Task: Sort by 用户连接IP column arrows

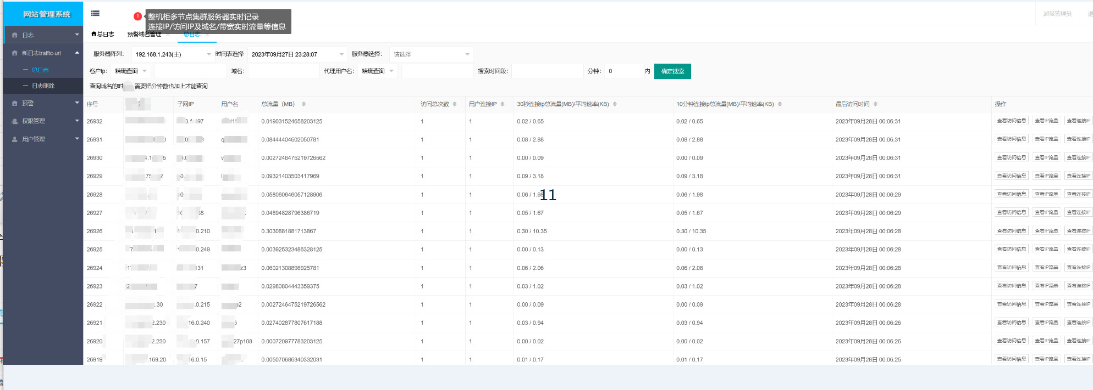Action: pos(503,104)
